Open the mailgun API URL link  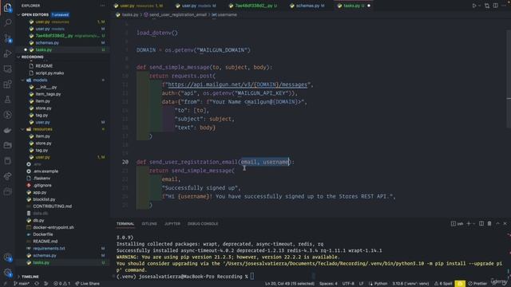point(238,85)
